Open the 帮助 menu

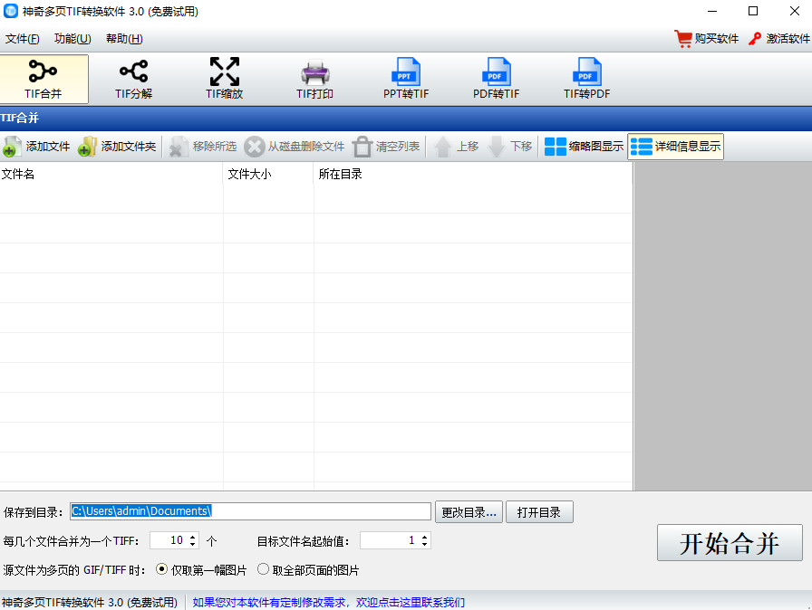pos(122,39)
